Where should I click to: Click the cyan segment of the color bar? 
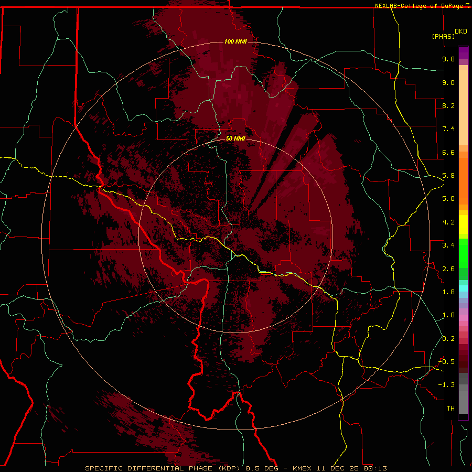[463, 288]
